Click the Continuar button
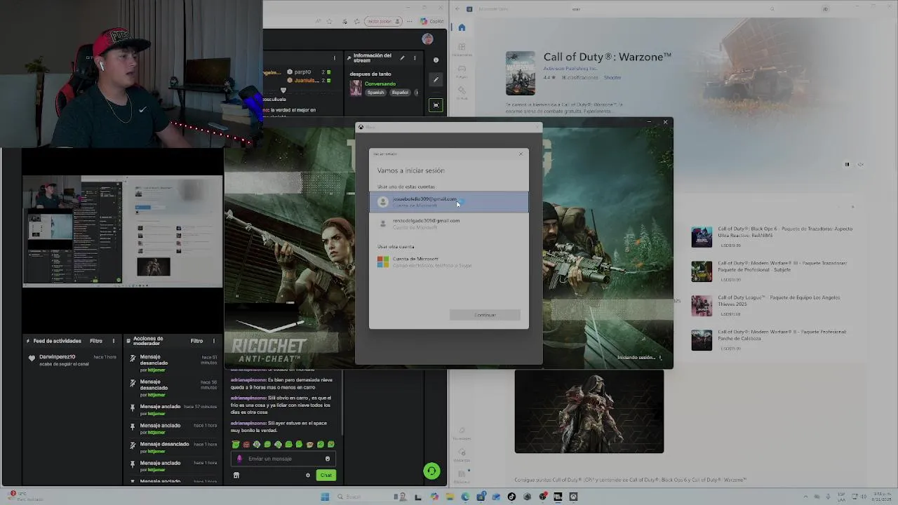This screenshot has height=505, width=898. click(x=485, y=315)
